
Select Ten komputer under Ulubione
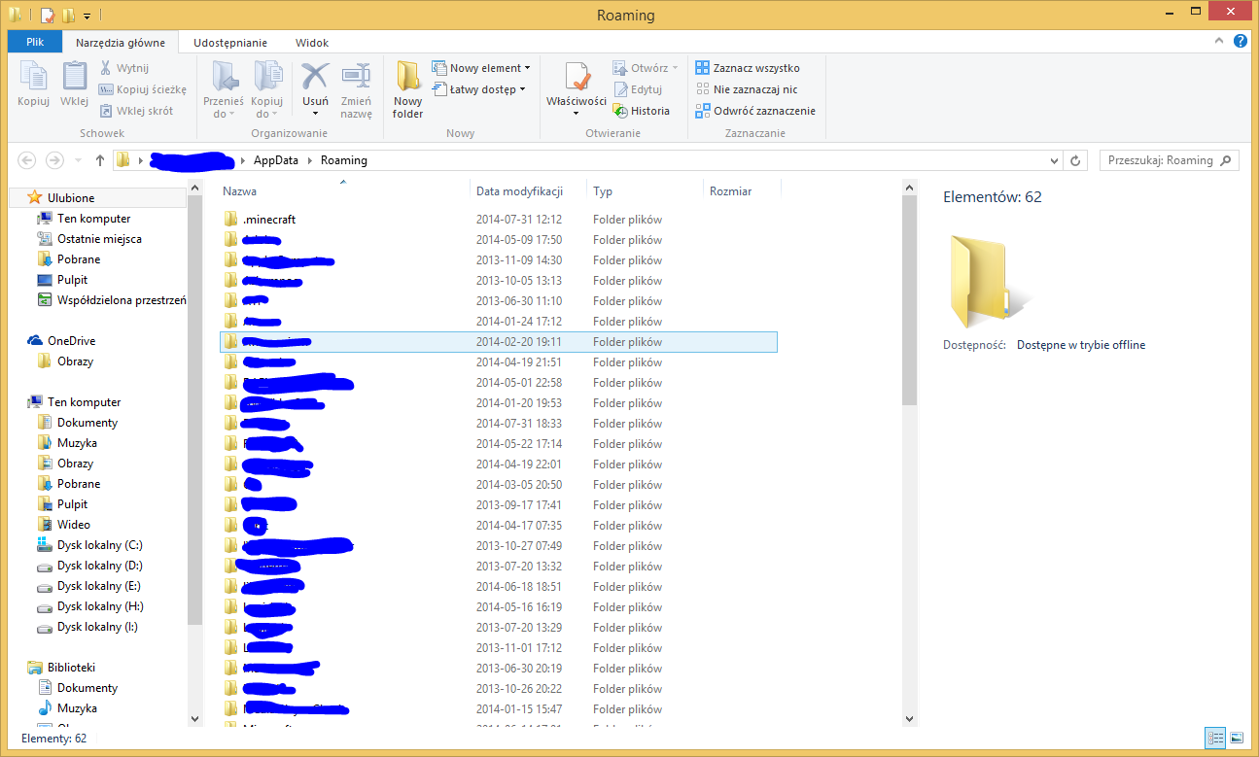pos(93,219)
